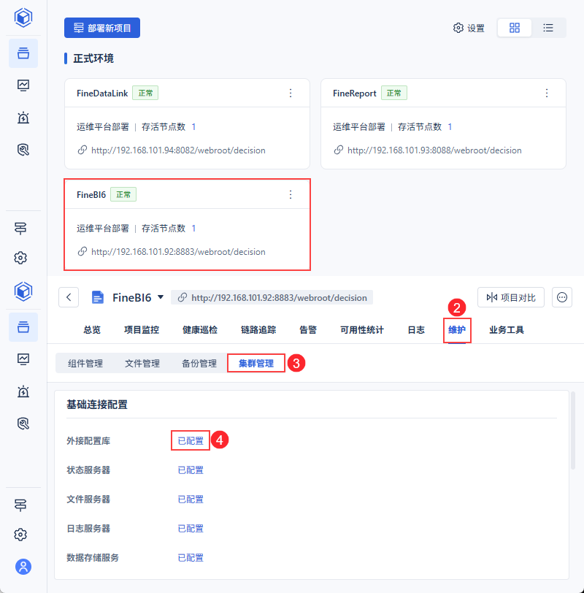Viewport: 584px width, 593px height.
Task: Click the project list icon beside the 正式环境 heading
Action: tap(23, 53)
